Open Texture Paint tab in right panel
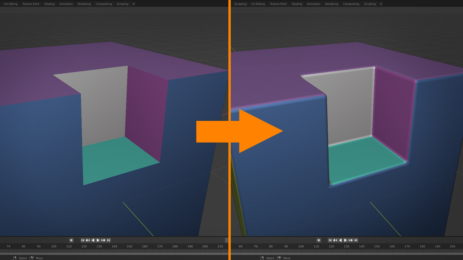This screenshot has width=463, height=260. point(278,4)
